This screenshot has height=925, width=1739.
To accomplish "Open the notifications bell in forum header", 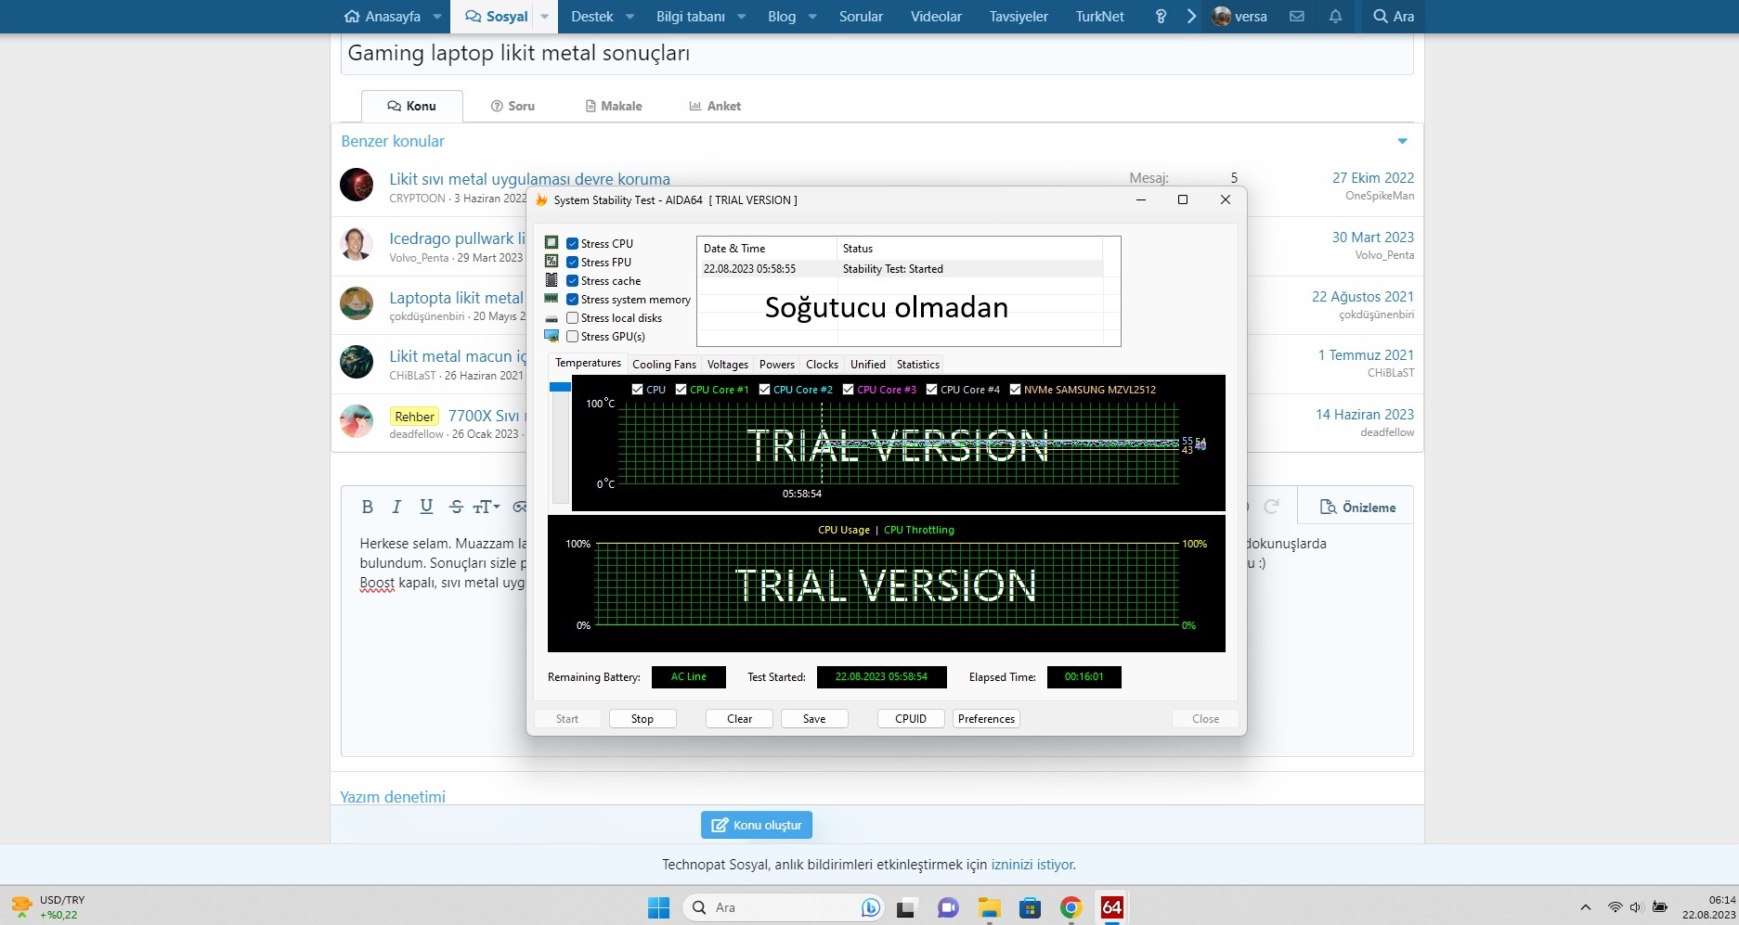I will pos(1335,17).
